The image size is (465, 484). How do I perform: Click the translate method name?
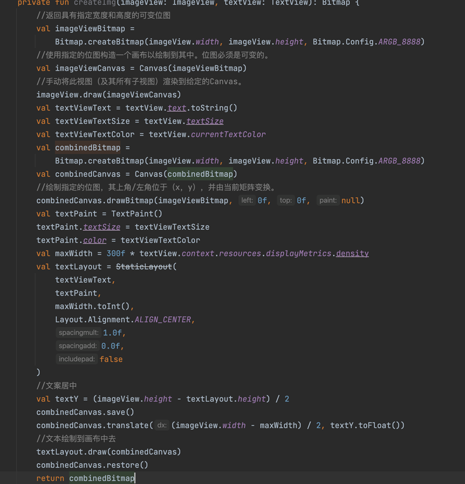[x=128, y=426]
